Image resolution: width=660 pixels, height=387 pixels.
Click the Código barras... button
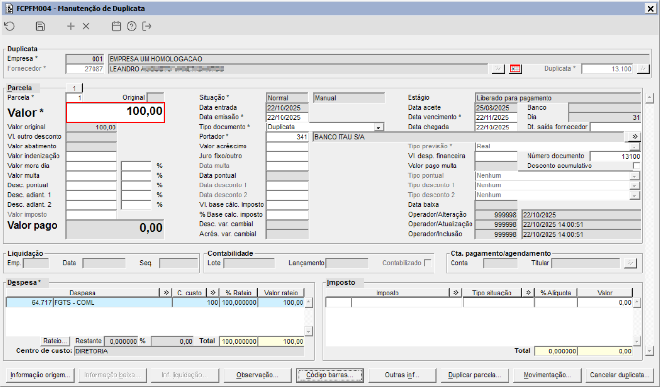(330, 375)
